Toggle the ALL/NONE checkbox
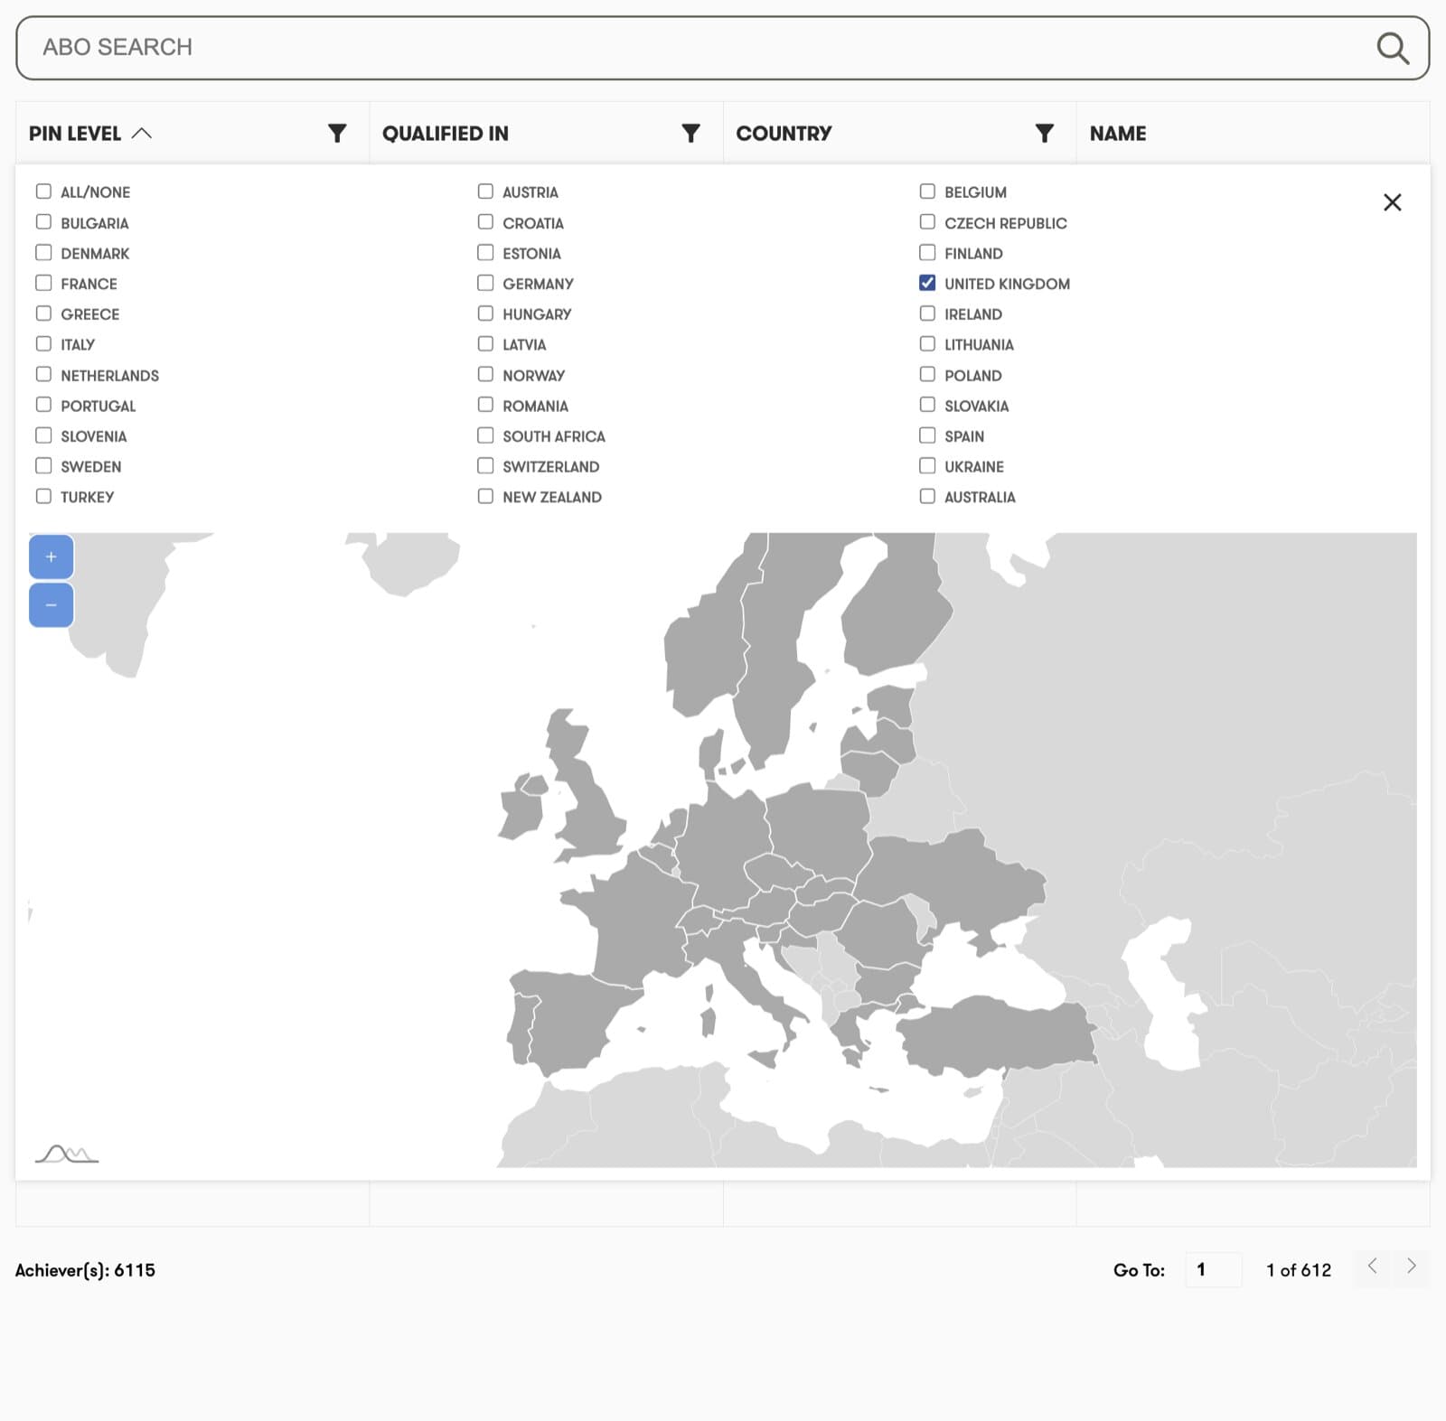1446x1421 pixels. tap(43, 192)
